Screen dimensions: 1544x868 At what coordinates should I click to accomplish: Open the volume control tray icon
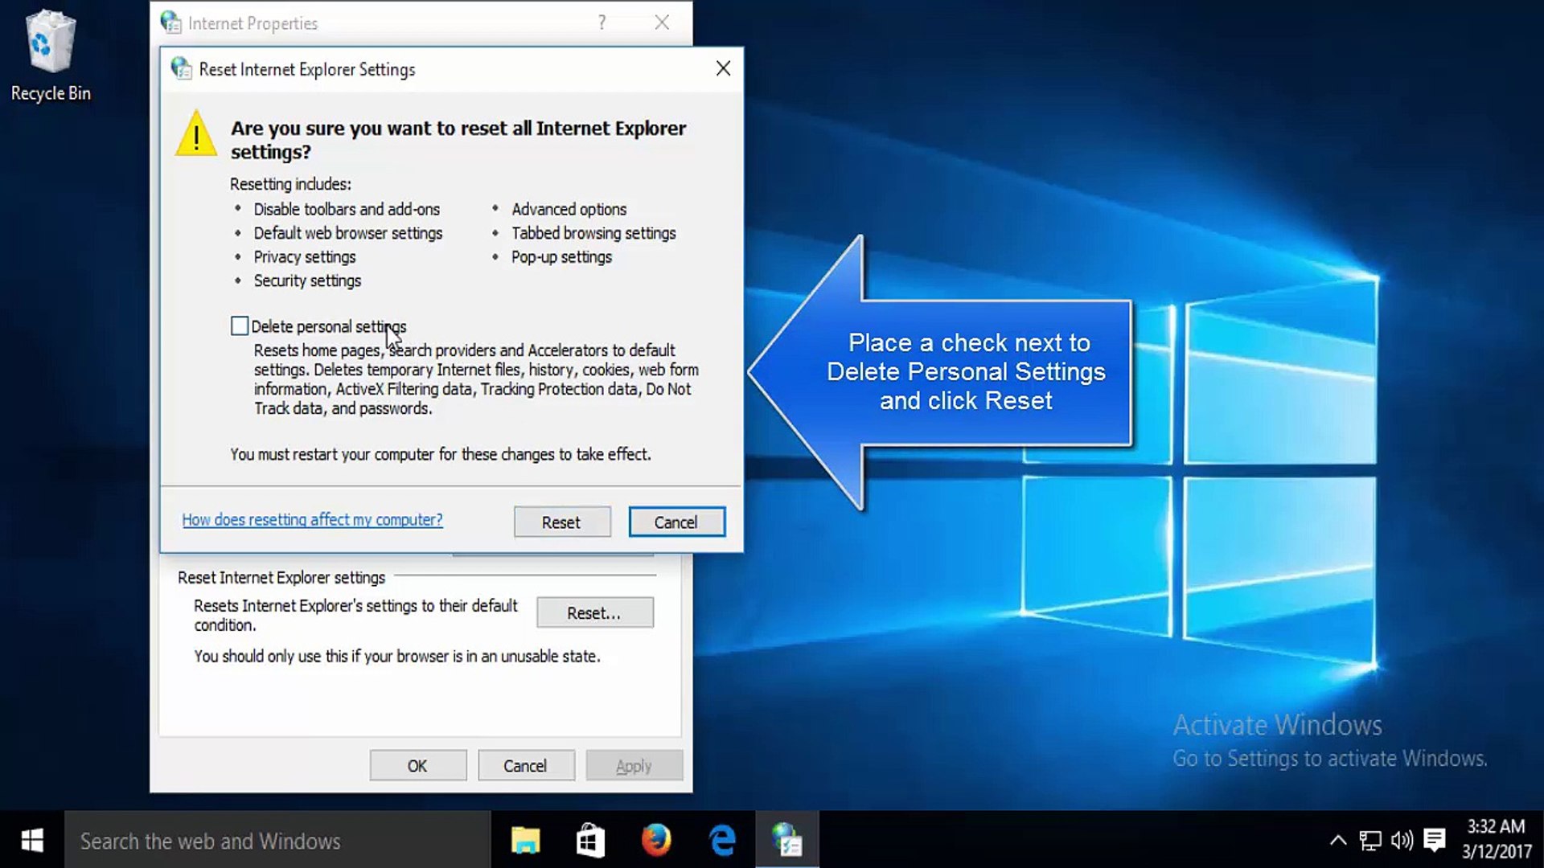(x=1402, y=841)
